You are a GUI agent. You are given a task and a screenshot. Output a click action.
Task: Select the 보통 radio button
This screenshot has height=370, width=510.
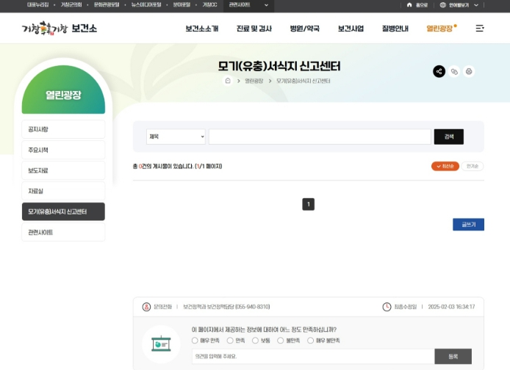255,341
